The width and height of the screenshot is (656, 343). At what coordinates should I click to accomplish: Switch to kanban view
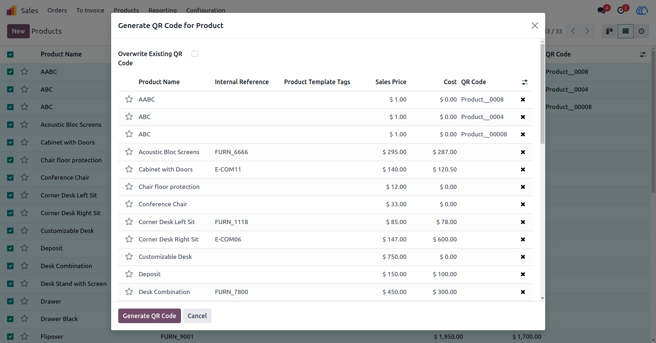[x=609, y=31]
